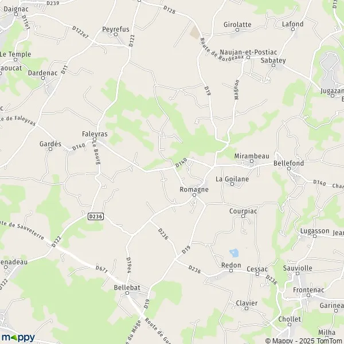The image size is (344, 344).
Task: Click the Peyrefus label
Action: (116, 29)
